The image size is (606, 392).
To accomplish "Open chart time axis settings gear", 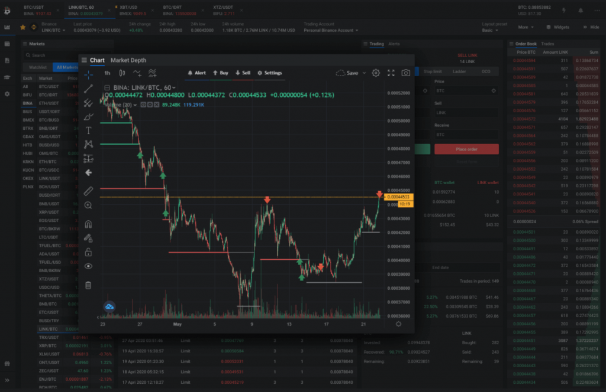I will [x=398, y=324].
